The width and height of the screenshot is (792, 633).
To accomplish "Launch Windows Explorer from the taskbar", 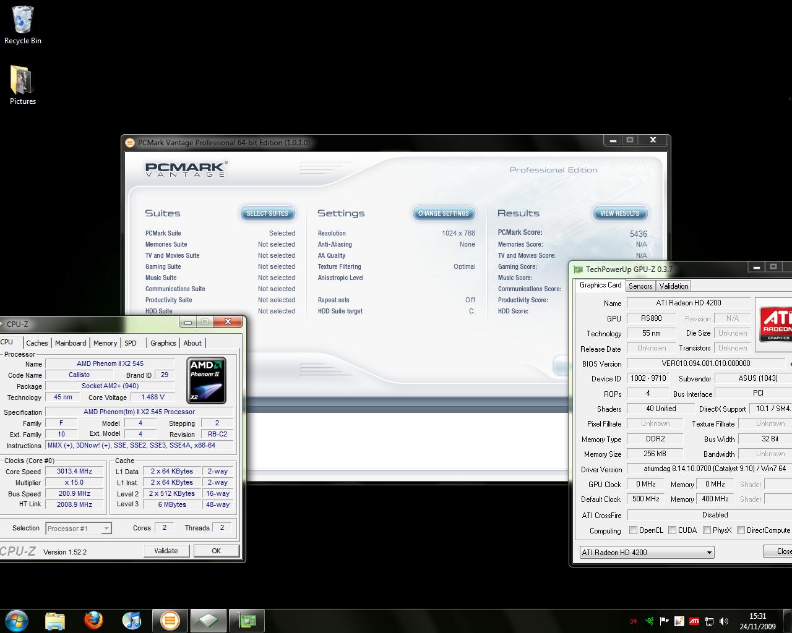I will click(x=55, y=620).
